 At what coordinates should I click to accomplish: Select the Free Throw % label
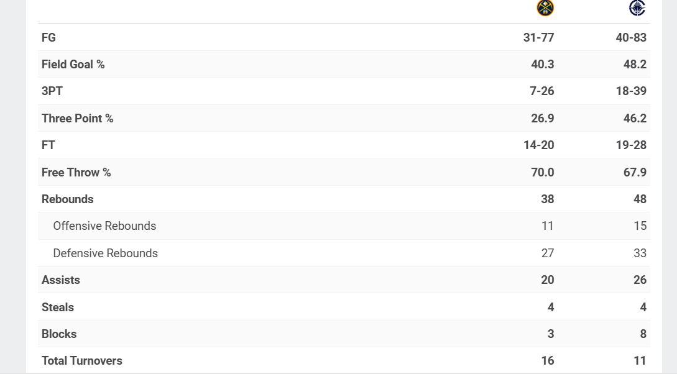point(76,172)
